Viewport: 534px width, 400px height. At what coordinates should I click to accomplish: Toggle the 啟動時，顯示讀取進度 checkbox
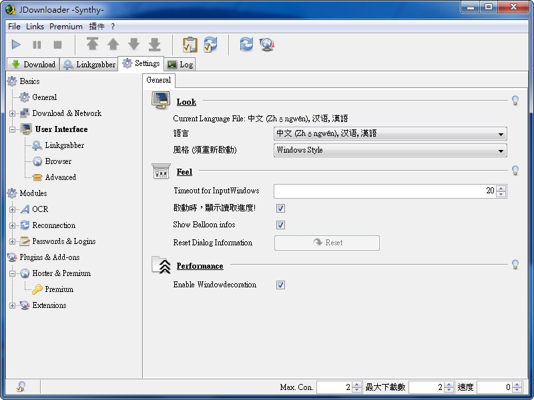(280, 209)
